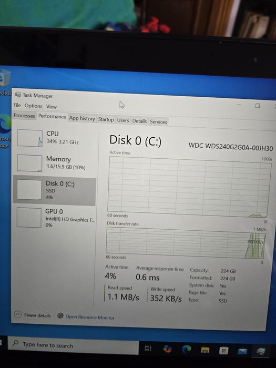The image size is (276, 368).
Task: Open Microsoft Store from the taskbar
Action: (223, 351)
